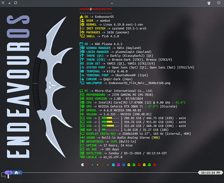Click the "en_US.UTF-8" locale value
224x183 pixels.
[x=113, y=157]
